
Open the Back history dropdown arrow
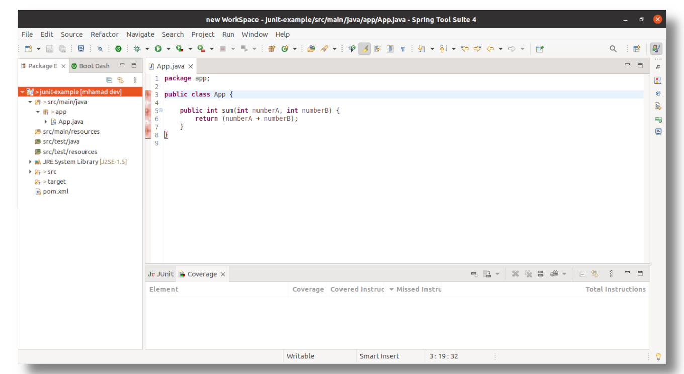(501, 49)
